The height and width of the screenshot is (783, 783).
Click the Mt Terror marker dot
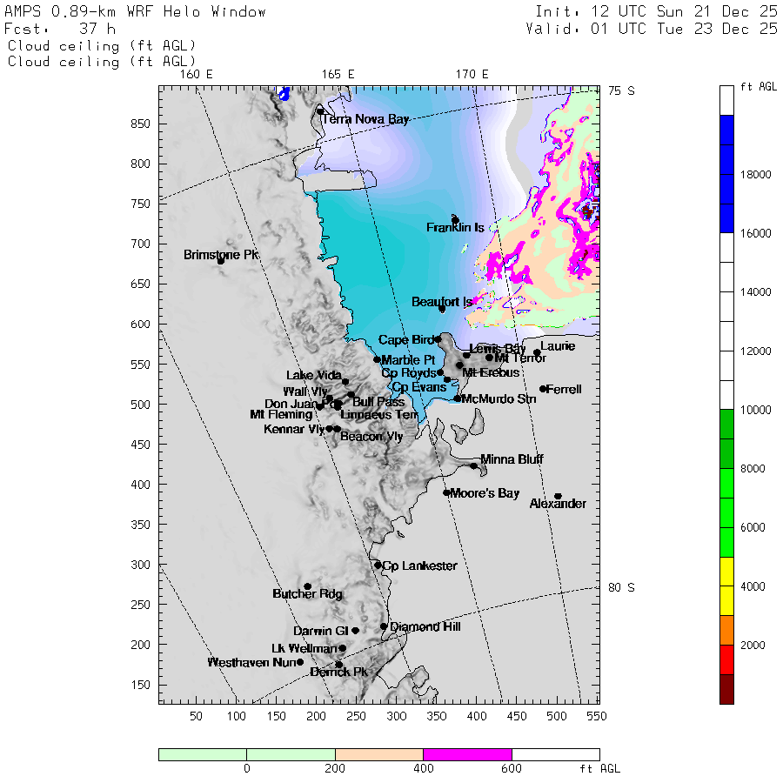click(x=489, y=358)
